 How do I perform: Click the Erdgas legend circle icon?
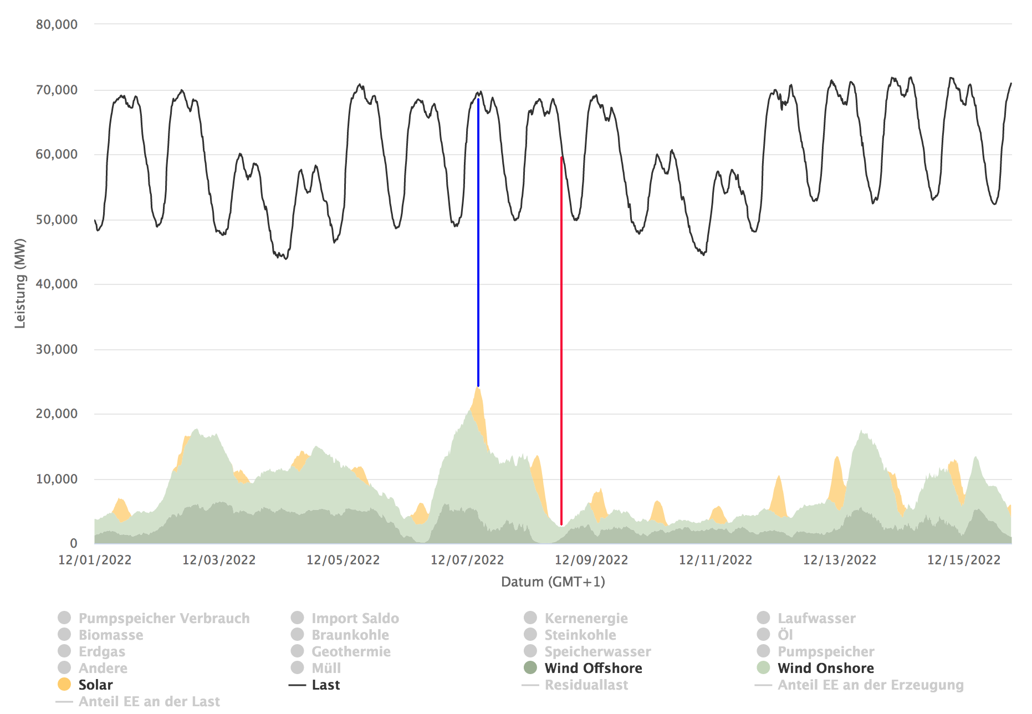64,651
